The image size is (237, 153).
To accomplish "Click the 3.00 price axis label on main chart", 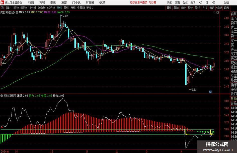I will [x=226, y=61].
